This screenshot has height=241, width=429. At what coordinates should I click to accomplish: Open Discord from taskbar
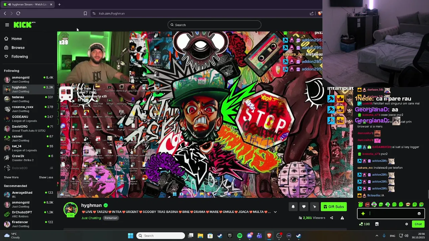[249, 236]
